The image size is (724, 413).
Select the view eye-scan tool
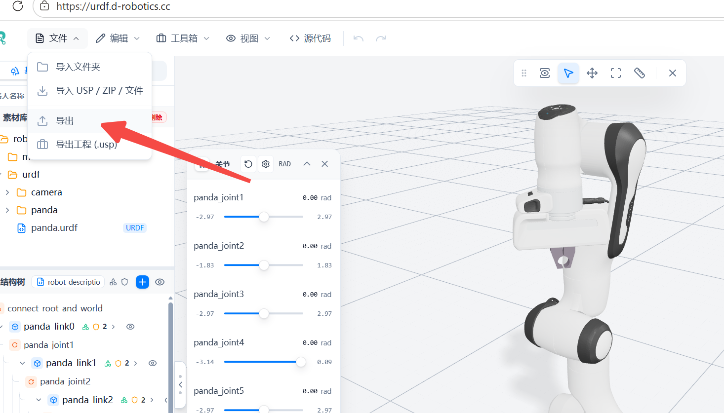pyautogui.click(x=545, y=73)
